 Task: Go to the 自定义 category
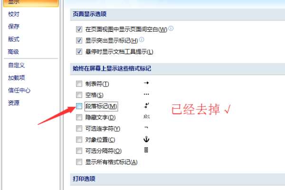(x=16, y=65)
